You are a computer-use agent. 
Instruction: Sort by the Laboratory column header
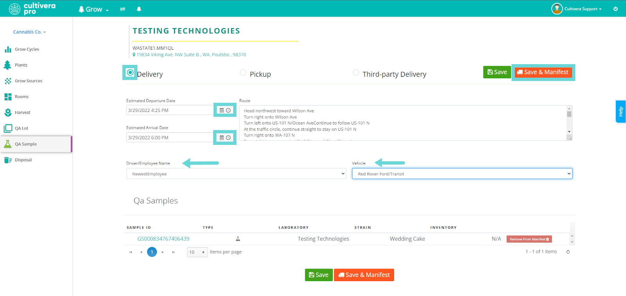pos(293,227)
